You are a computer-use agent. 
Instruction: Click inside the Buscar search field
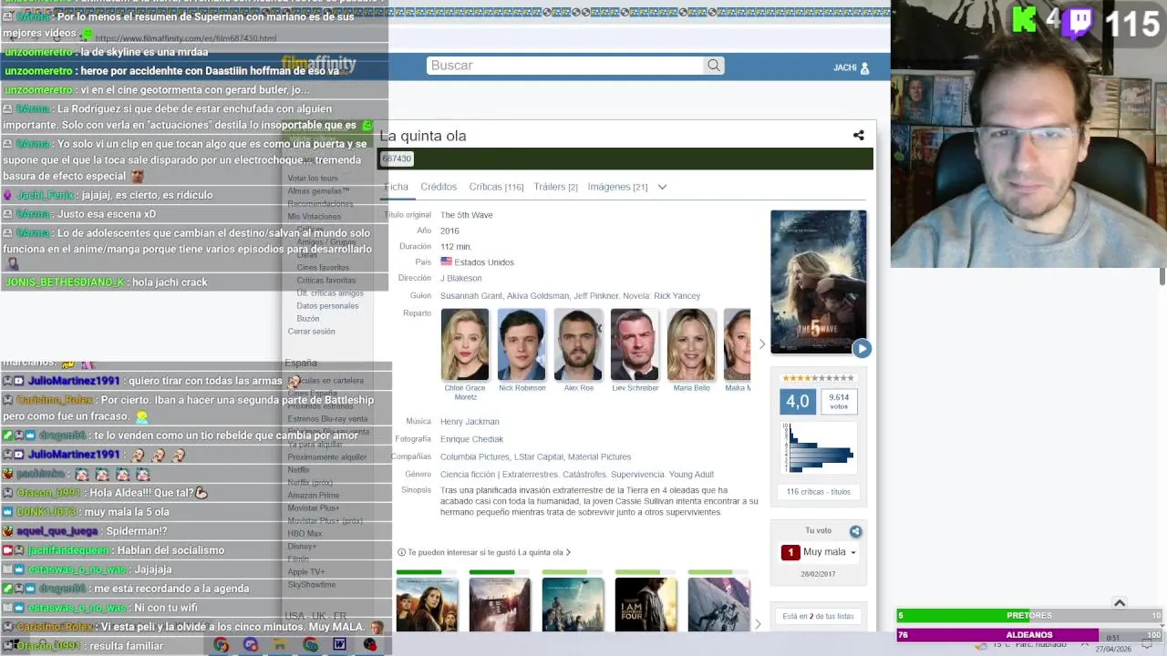coord(565,66)
